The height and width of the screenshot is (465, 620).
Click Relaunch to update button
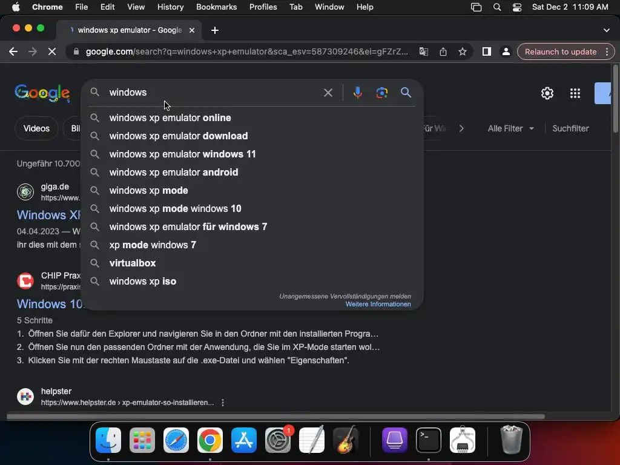561,52
